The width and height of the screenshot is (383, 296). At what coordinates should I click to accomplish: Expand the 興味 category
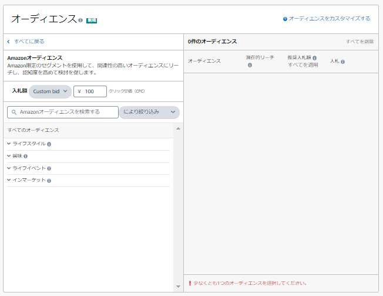pos(9,156)
